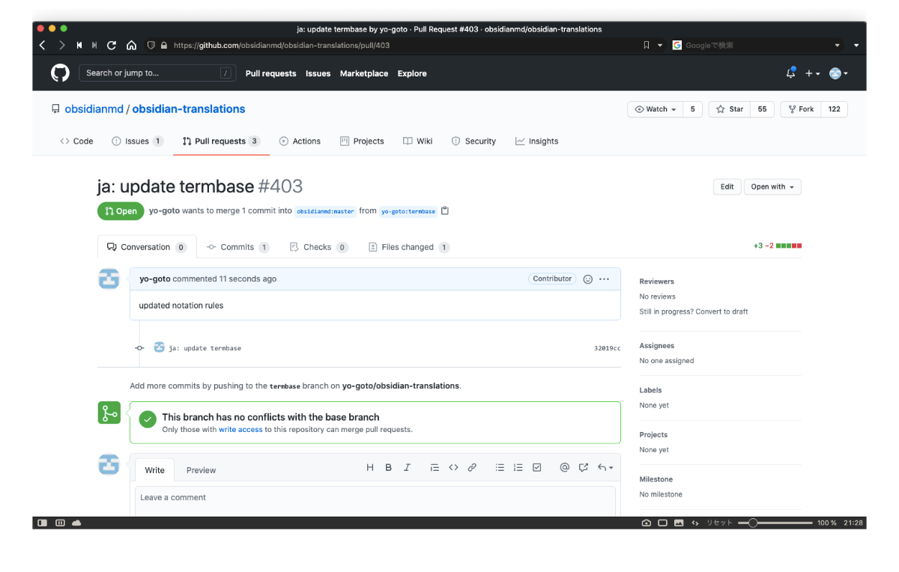This screenshot has width=899, height=572.
Task: Open the Actions tab
Action: [300, 141]
